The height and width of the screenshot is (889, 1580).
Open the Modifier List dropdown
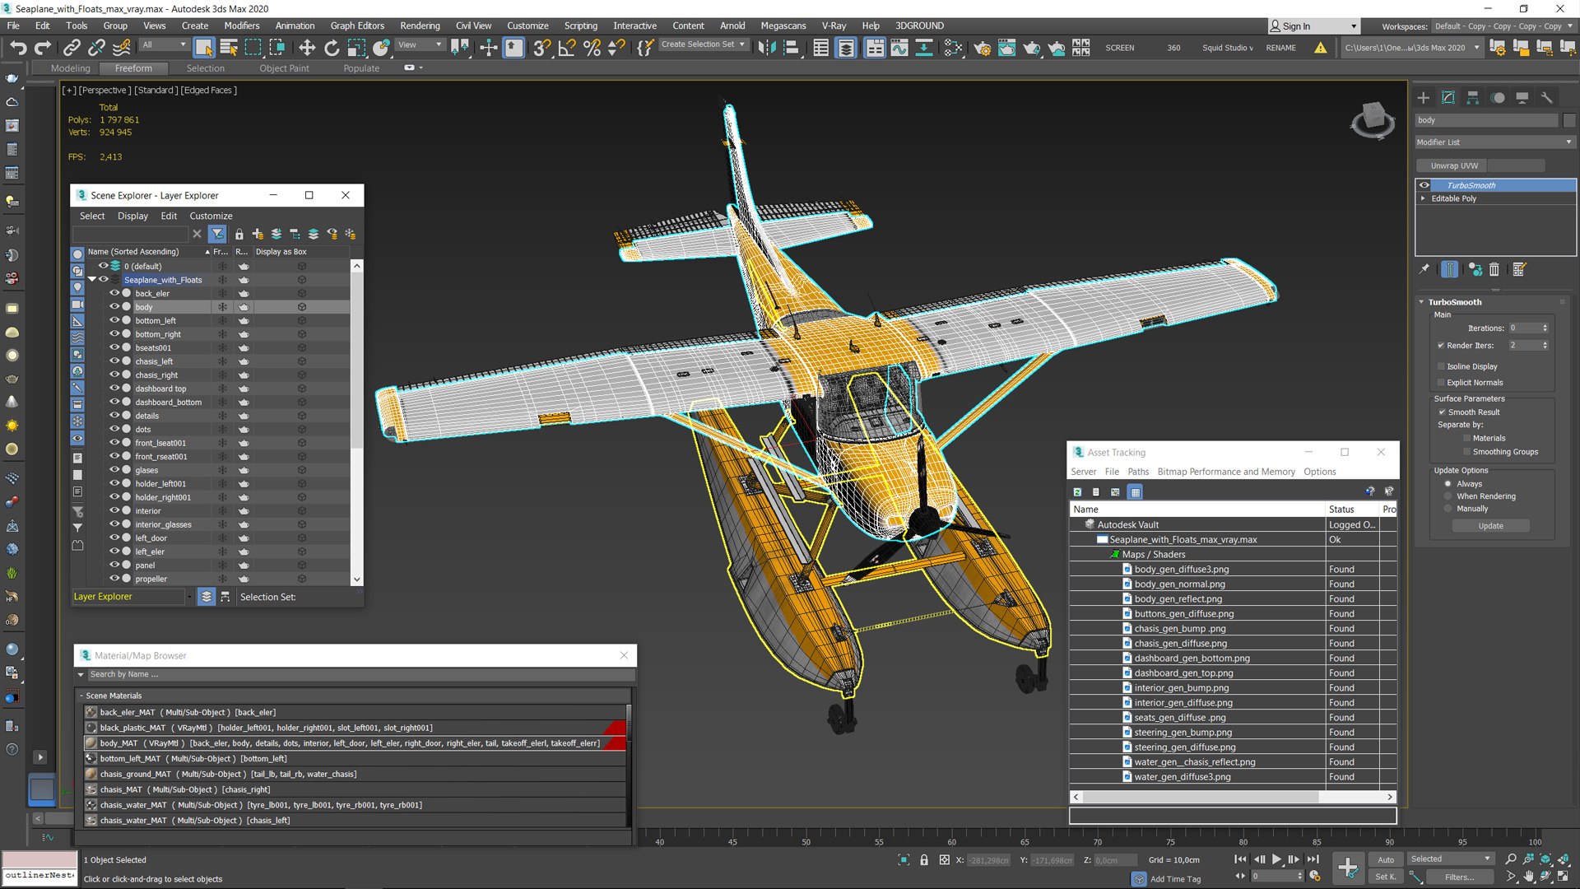click(1494, 142)
